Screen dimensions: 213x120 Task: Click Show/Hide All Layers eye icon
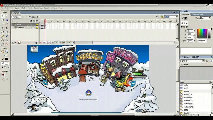(31, 21)
